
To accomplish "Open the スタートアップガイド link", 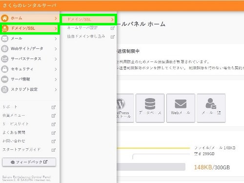I will click(21, 150).
